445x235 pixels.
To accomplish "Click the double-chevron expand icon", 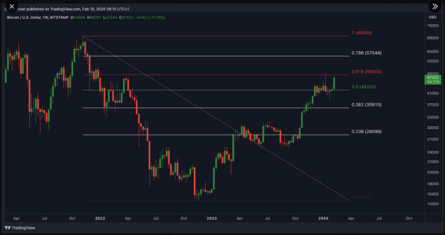I will tap(434, 6).
